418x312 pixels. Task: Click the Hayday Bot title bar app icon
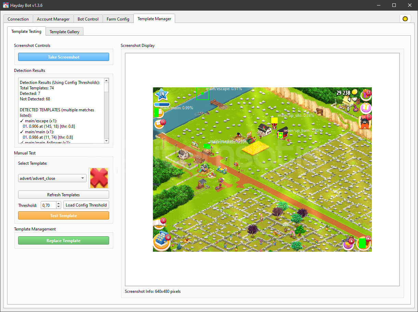pyautogui.click(x=6, y=5)
